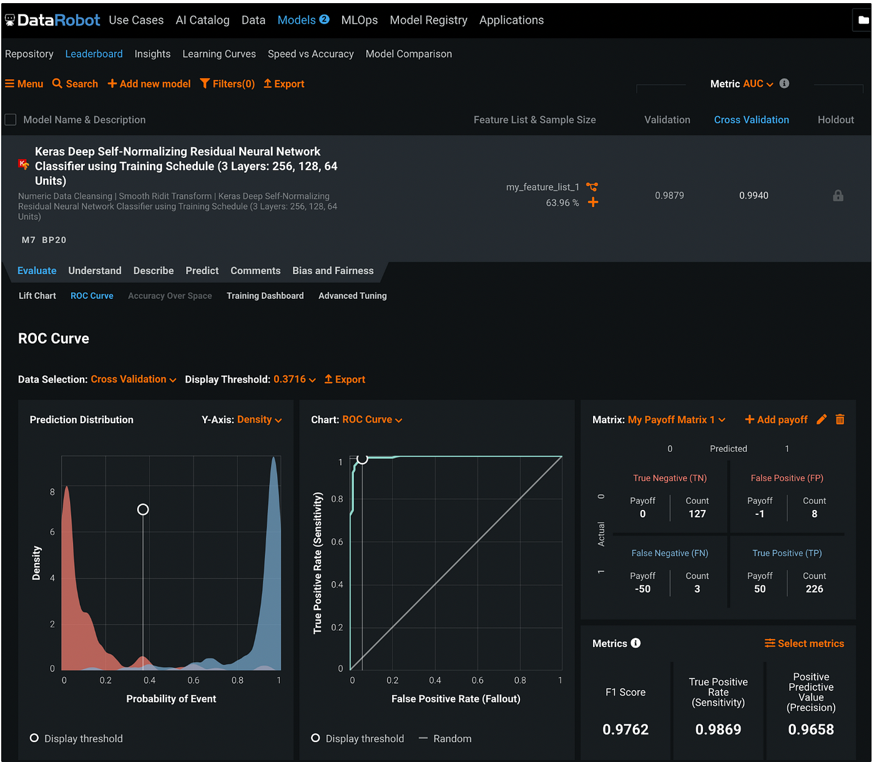The height and width of the screenshot is (762, 874).
Task: Click the Cross Validation column header
Action: coord(752,120)
